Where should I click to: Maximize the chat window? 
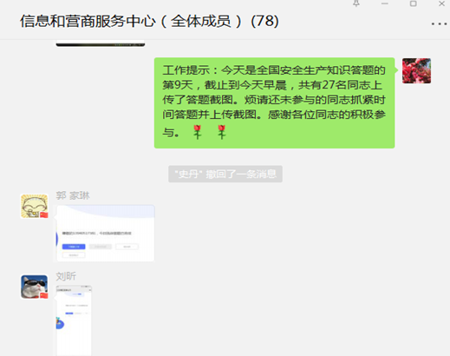point(414,3)
